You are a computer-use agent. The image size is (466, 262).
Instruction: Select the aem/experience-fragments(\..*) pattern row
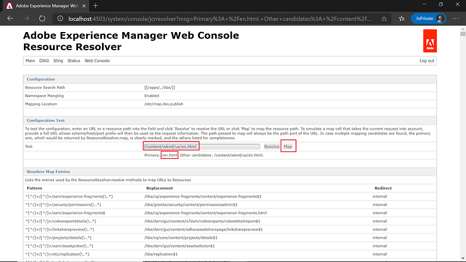click(x=230, y=196)
